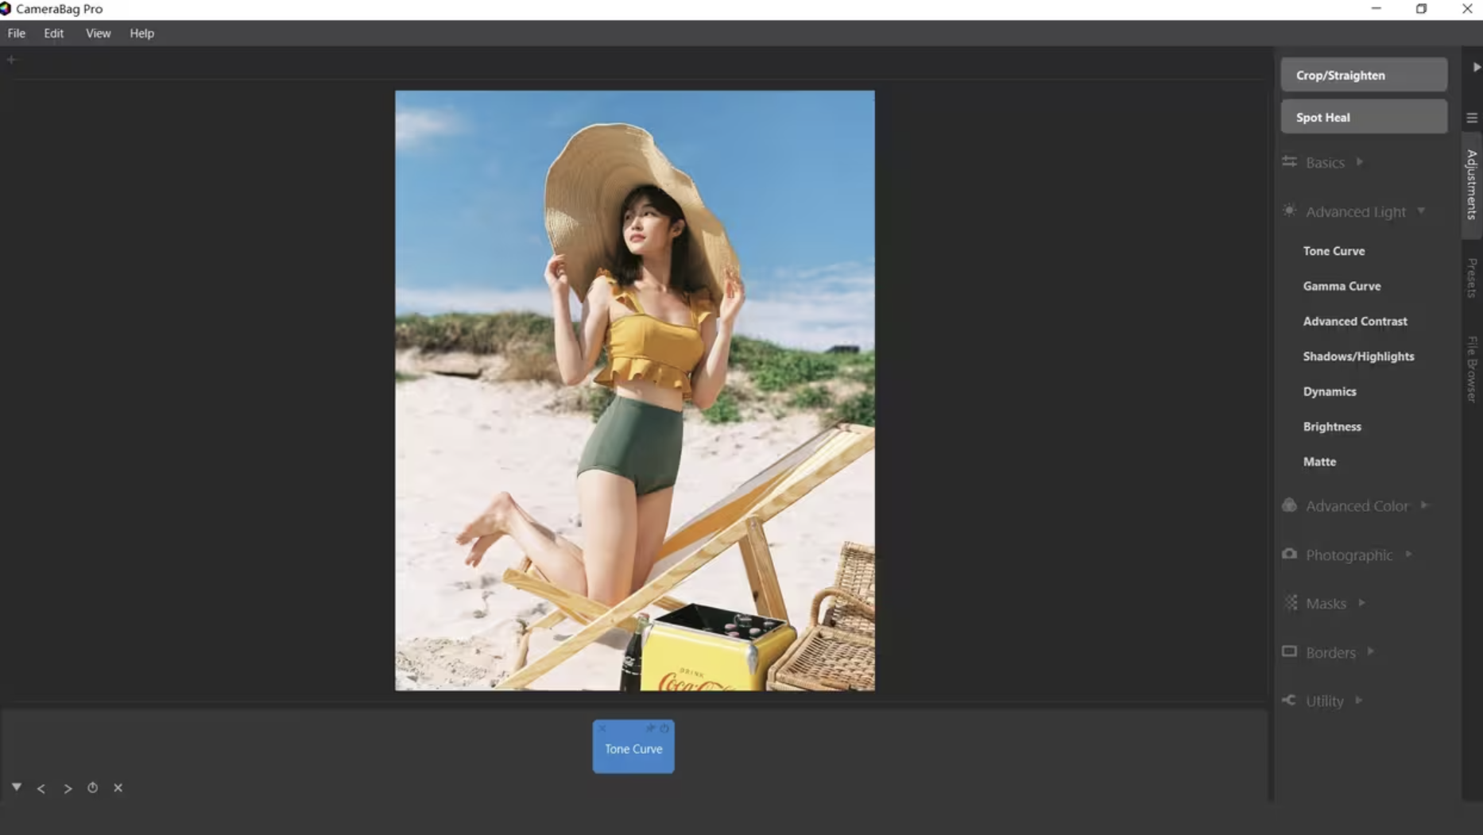
Task: Click the plus icon to add a tab
Action: point(11,60)
